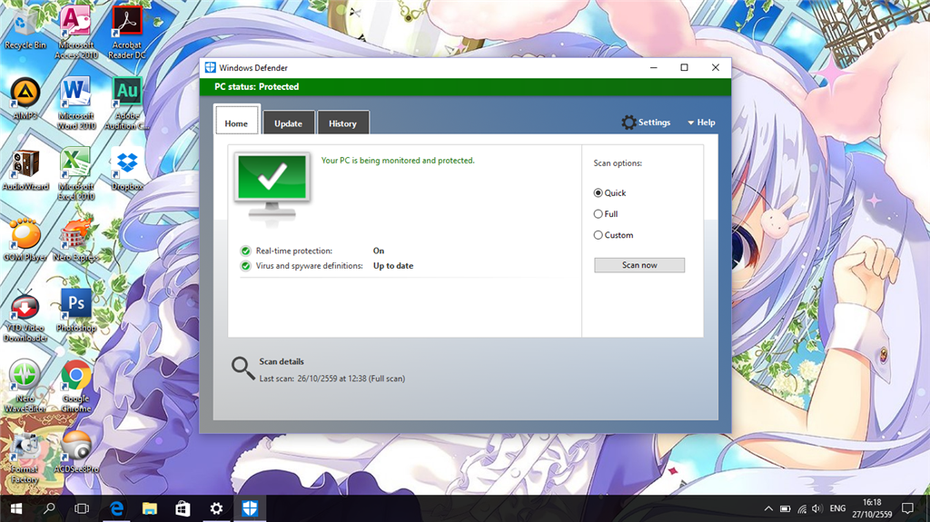930x522 pixels.
Task: Select the Home tab
Action: click(236, 122)
